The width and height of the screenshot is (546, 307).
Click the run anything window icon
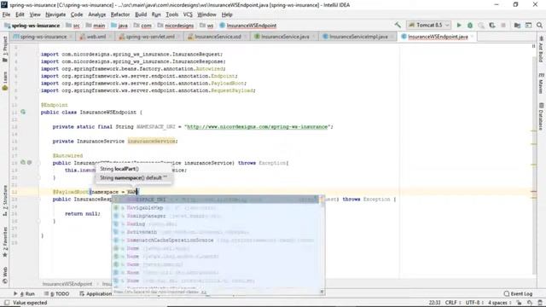point(529,25)
